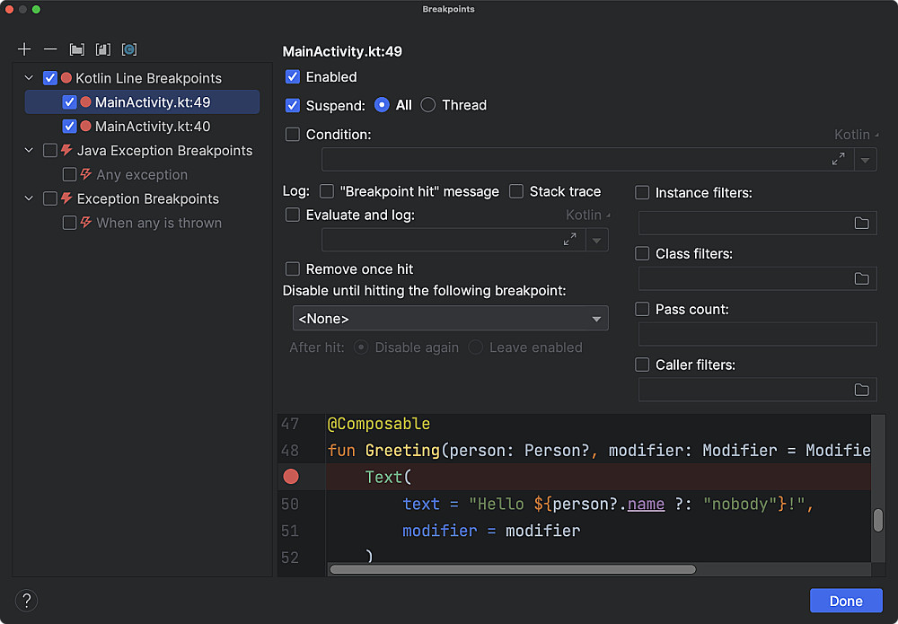Open the disable-until-breakpoint None dropdown
The image size is (898, 624).
(x=450, y=319)
